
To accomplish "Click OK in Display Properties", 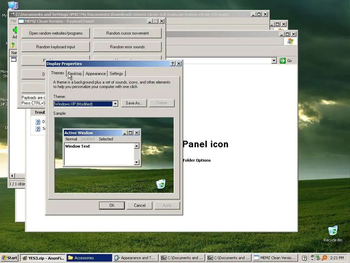I will pyautogui.click(x=112, y=205).
